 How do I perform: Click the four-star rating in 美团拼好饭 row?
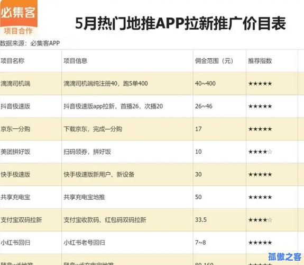260,152
